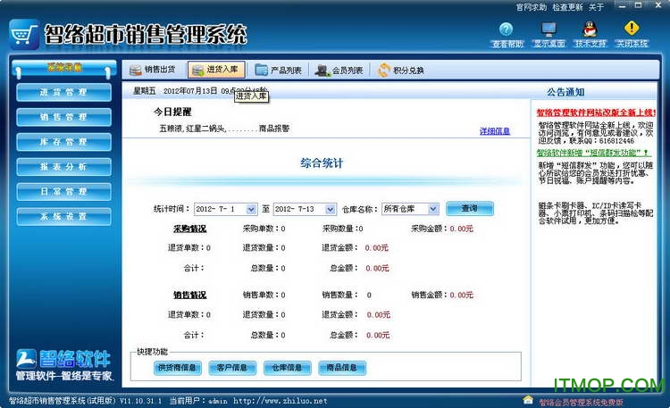Click the 五粮液,红星二锅头 商品报警 reminder text

(x=224, y=129)
